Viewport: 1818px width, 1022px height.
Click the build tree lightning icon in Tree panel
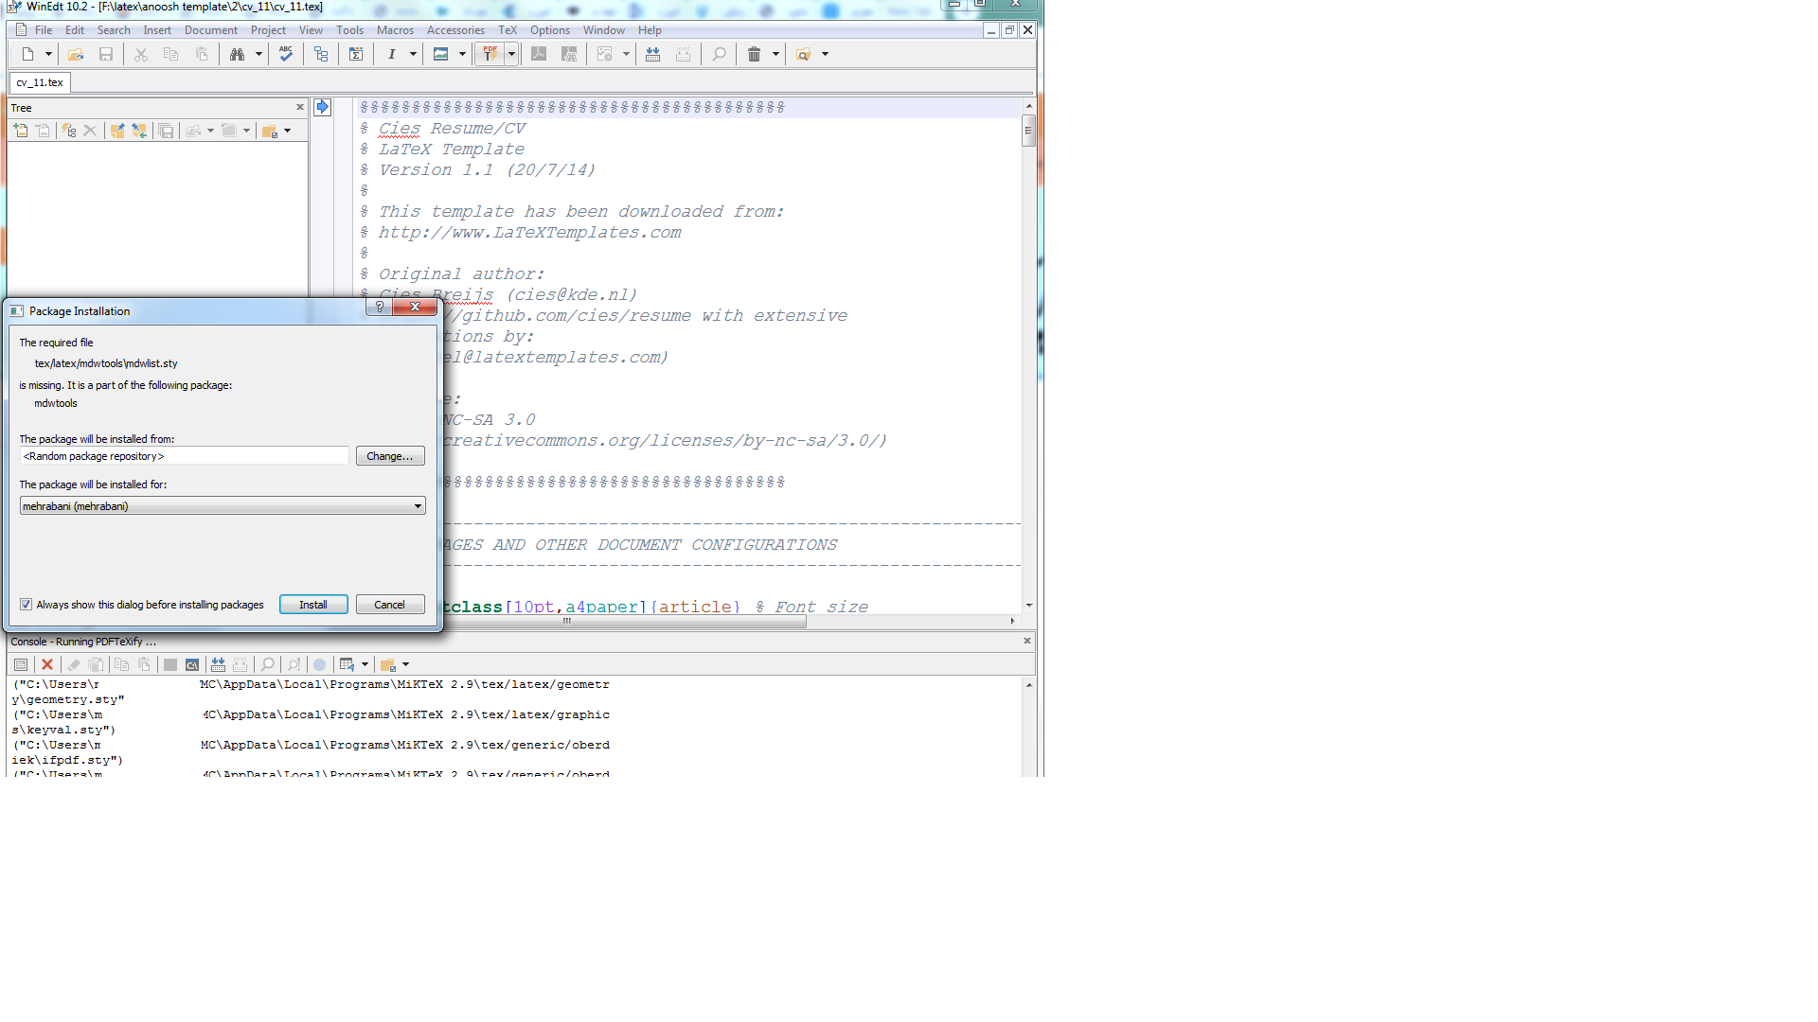pyautogui.click(x=68, y=131)
